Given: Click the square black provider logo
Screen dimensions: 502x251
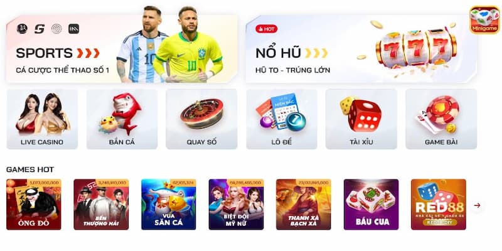Looking at the screenshot, I should [73, 29].
